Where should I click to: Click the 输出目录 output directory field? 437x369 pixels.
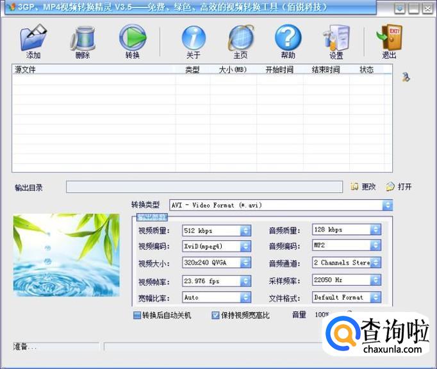(x=204, y=186)
